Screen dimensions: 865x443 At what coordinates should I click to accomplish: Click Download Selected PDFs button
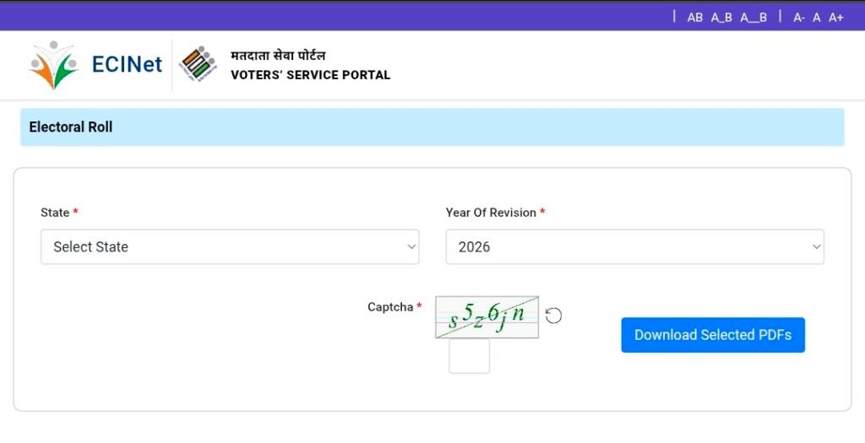(x=713, y=335)
